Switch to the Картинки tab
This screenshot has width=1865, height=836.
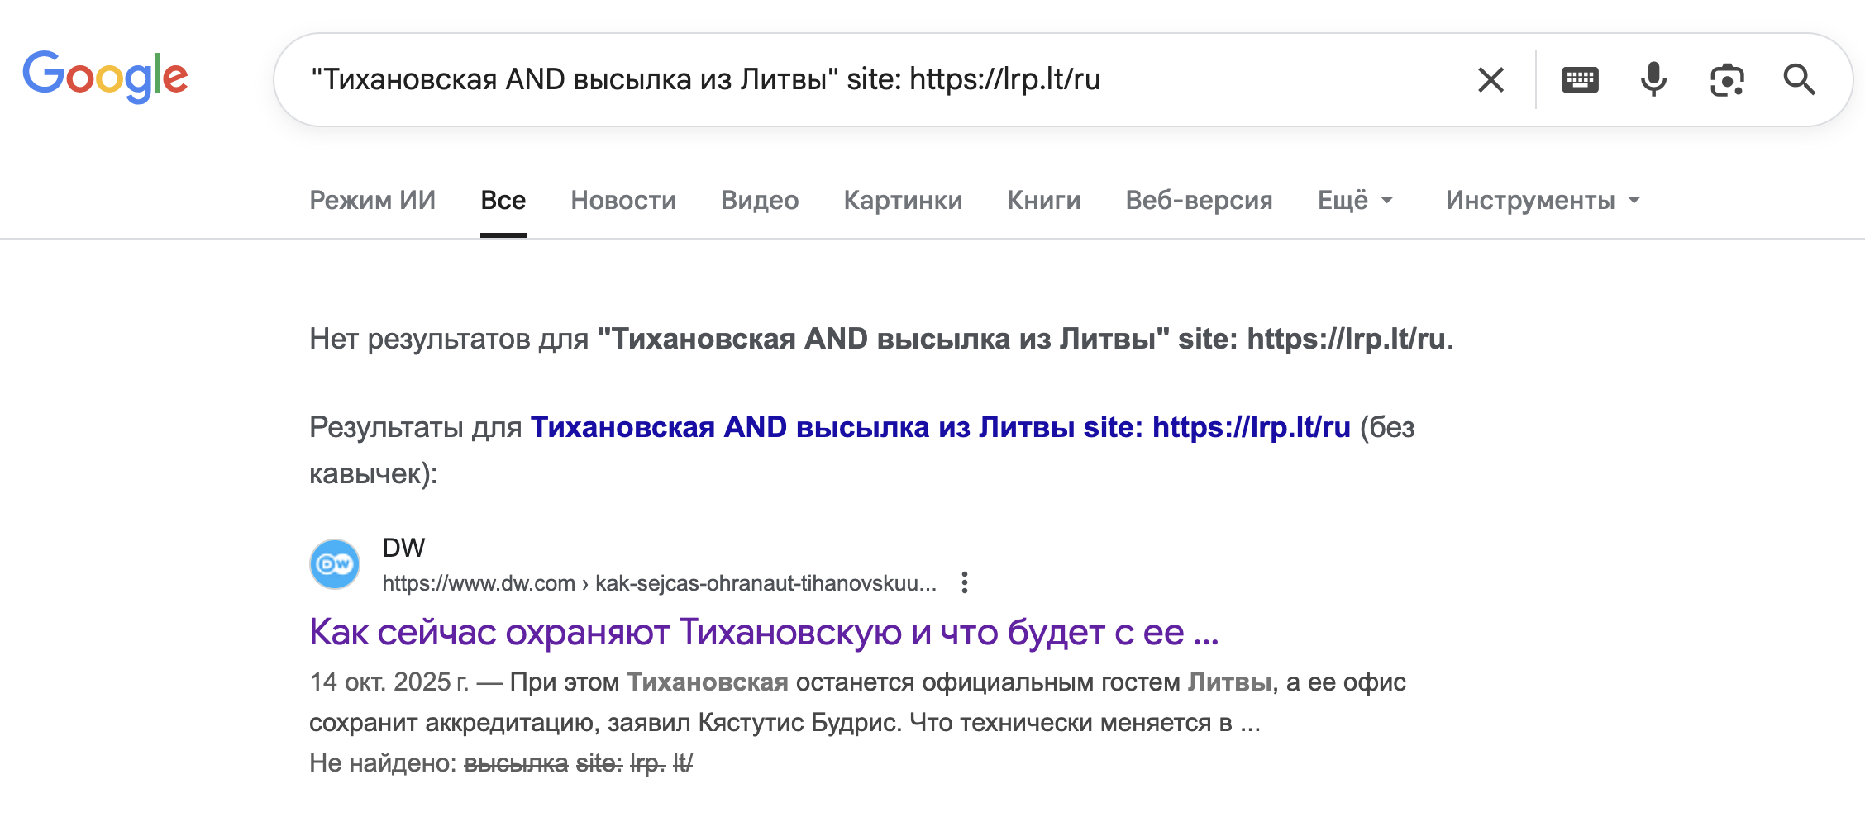pos(903,200)
